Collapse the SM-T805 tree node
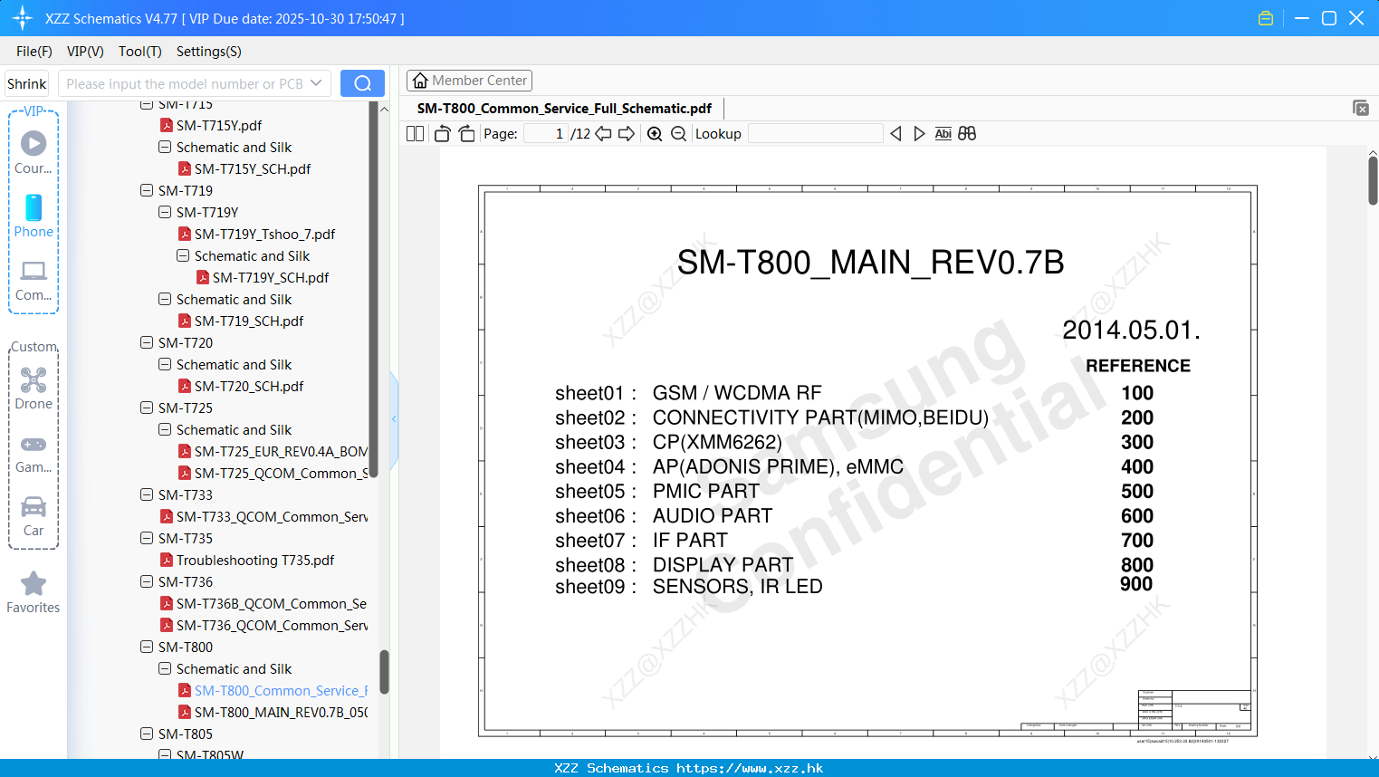This screenshot has height=777, width=1379. [147, 734]
